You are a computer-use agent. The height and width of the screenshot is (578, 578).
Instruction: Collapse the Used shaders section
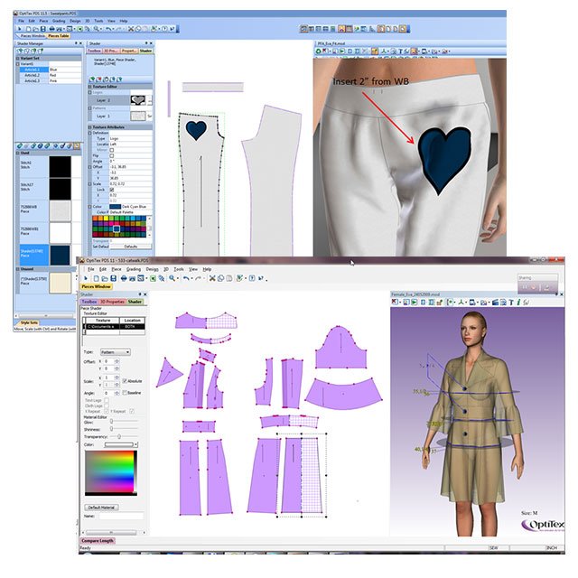[x=18, y=153]
